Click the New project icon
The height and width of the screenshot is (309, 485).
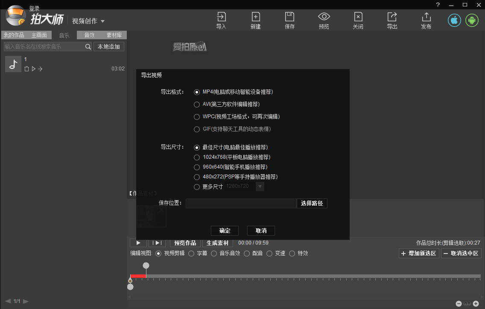tap(255, 20)
